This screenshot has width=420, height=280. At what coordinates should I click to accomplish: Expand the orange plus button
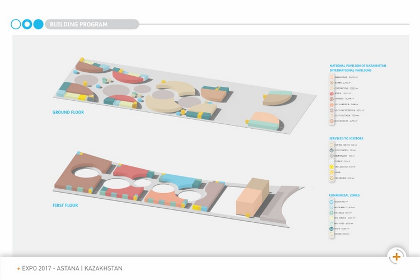396,256
